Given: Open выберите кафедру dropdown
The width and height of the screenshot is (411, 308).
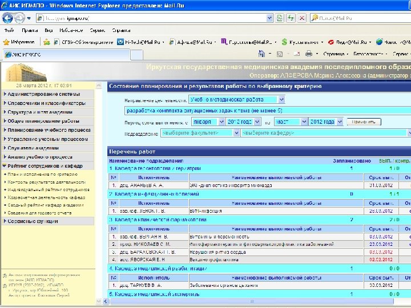Looking at the screenshot, I should 325,133.
